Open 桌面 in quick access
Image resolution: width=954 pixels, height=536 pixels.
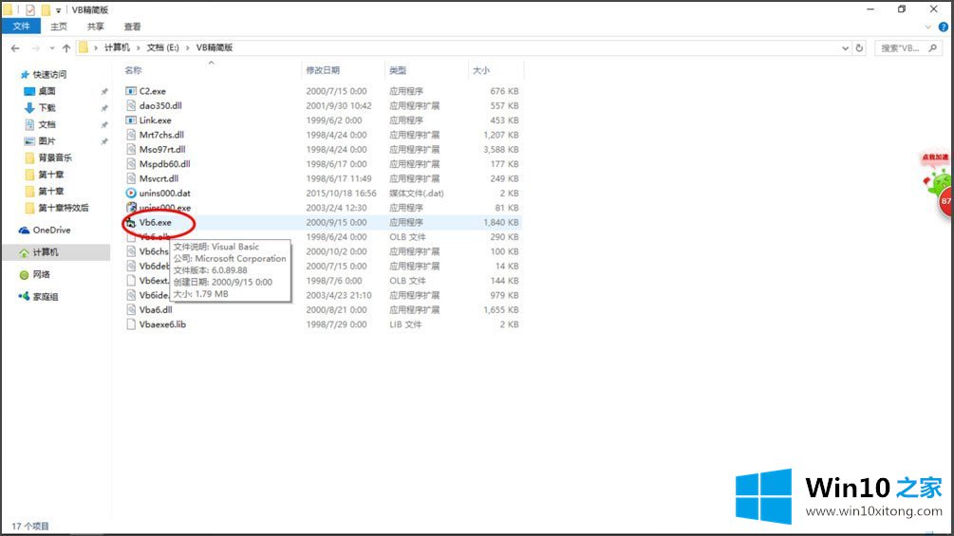pyautogui.click(x=47, y=91)
